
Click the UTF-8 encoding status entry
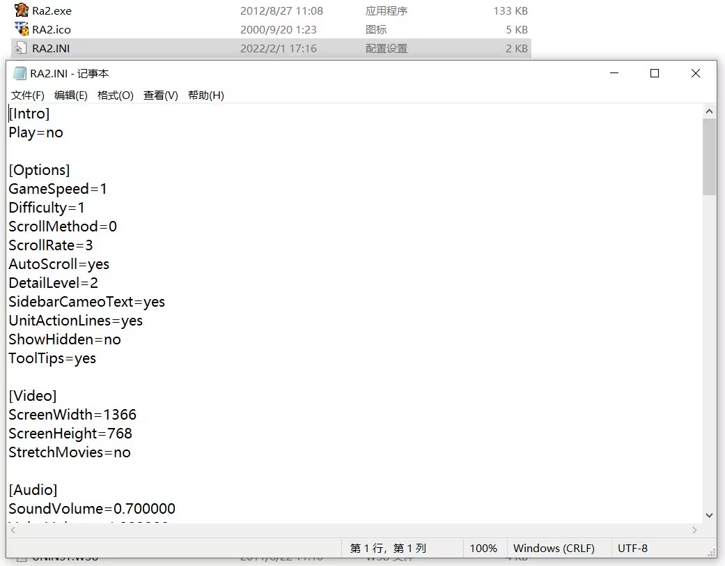click(x=632, y=549)
